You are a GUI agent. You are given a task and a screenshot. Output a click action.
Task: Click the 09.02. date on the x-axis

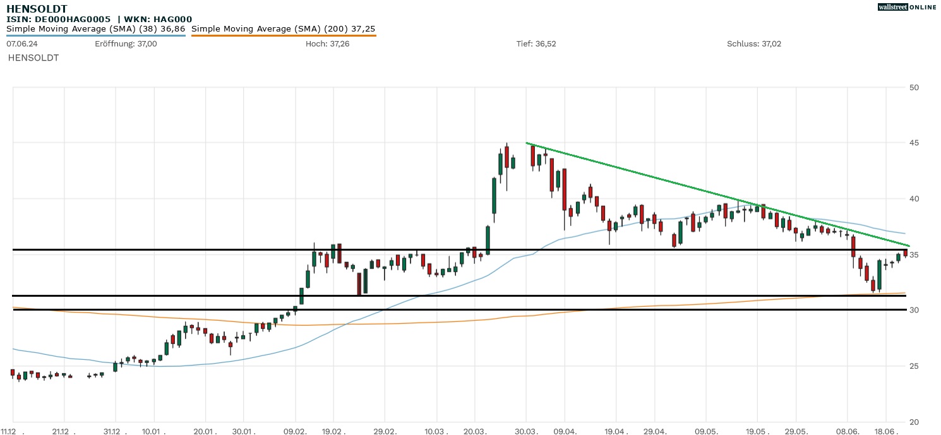295,431
